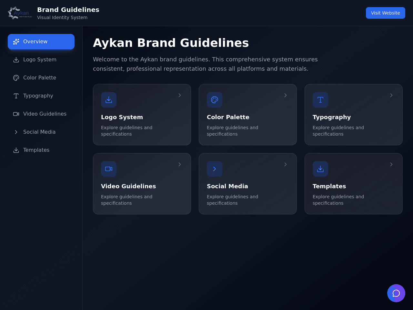Screen dimensions: 413x310
Task: Go to Color Palette in the sidebar
Action: [x=41, y=78]
